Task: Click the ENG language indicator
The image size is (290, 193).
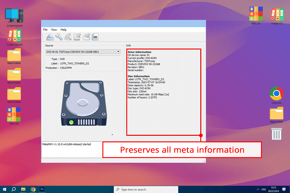Action: (x=264, y=189)
